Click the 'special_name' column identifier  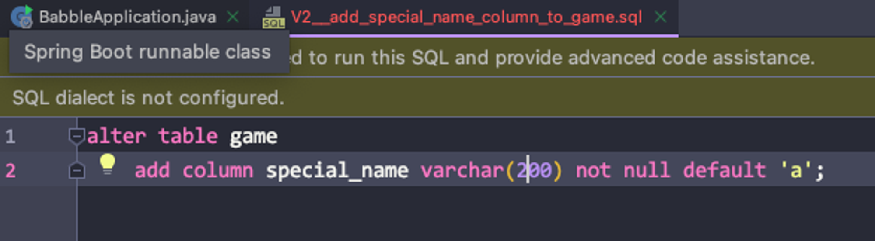(x=337, y=170)
